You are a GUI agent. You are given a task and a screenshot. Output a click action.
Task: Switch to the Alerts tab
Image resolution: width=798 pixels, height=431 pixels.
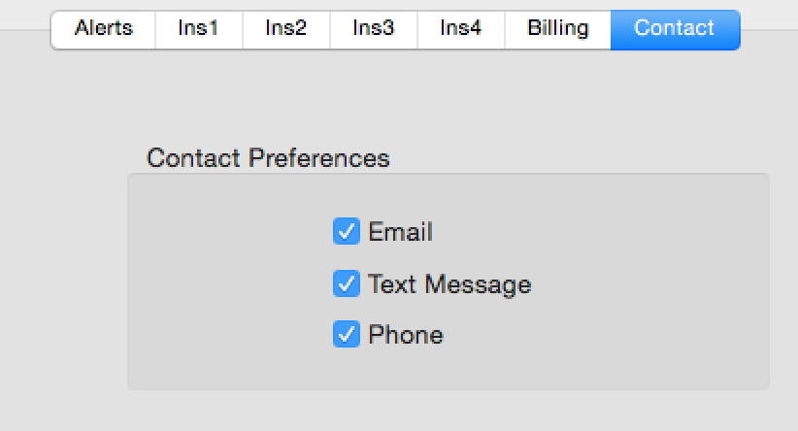coord(103,29)
